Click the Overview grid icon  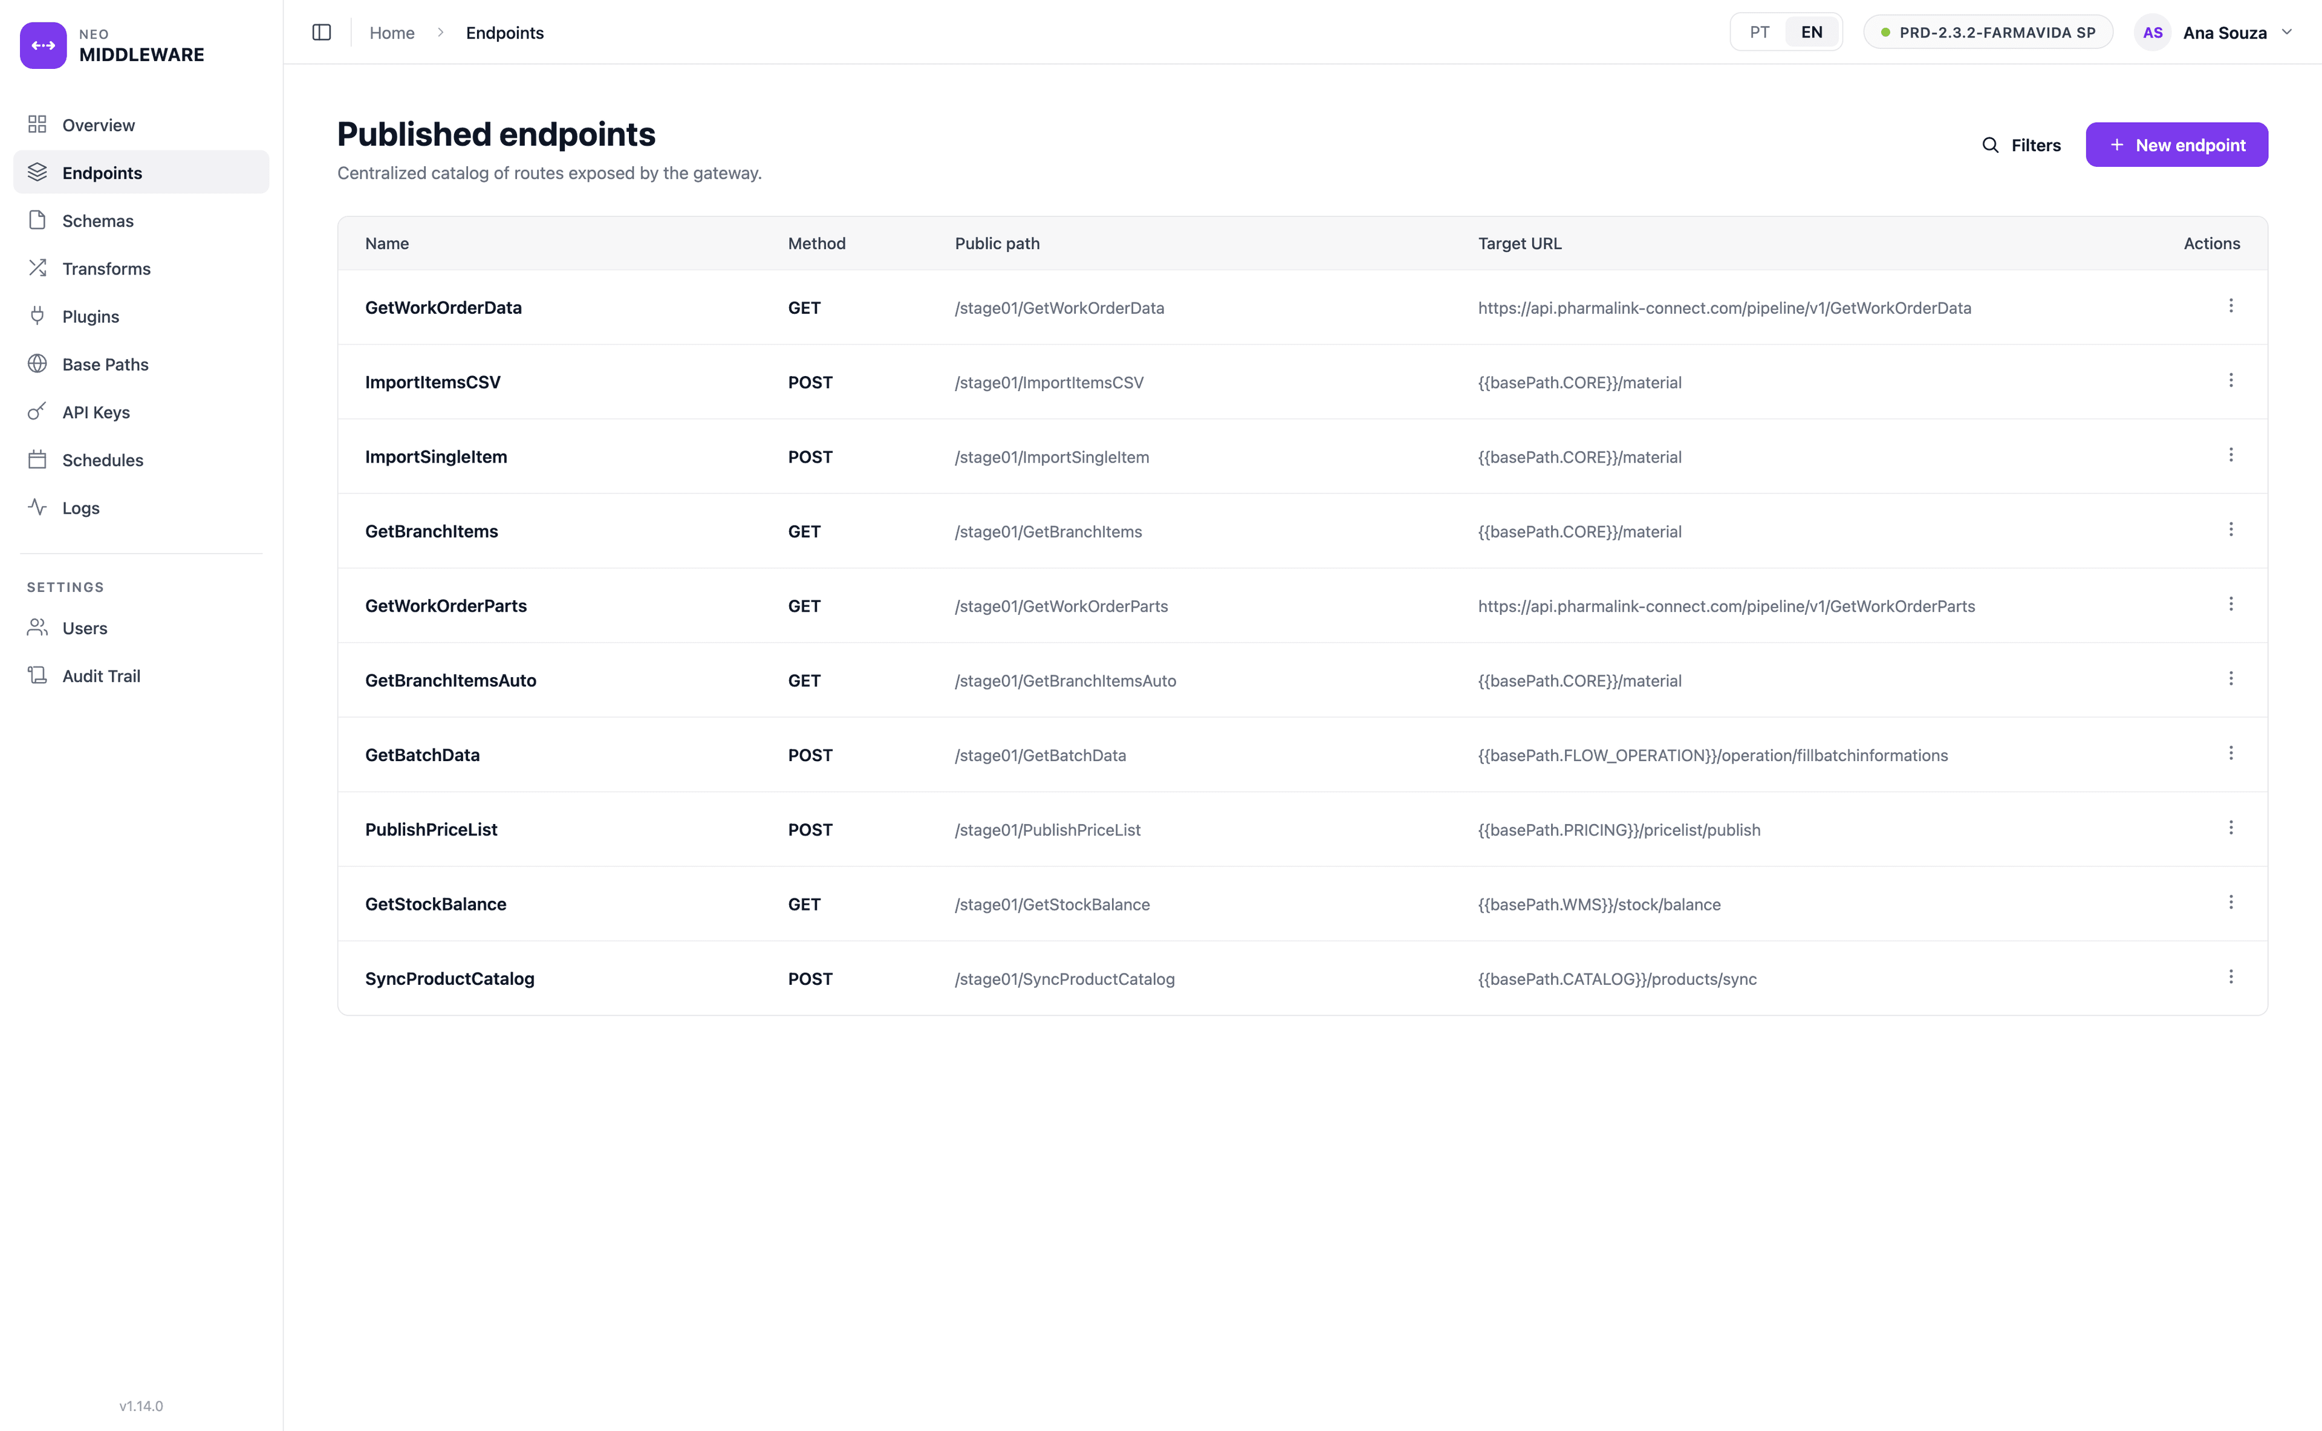(x=38, y=125)
